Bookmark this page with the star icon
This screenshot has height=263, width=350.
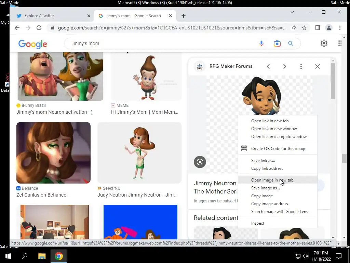(x=304, y=28)
